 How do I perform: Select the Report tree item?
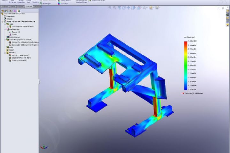tap(10, 50)
